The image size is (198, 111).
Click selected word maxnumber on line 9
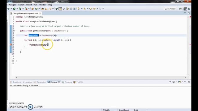34,35
